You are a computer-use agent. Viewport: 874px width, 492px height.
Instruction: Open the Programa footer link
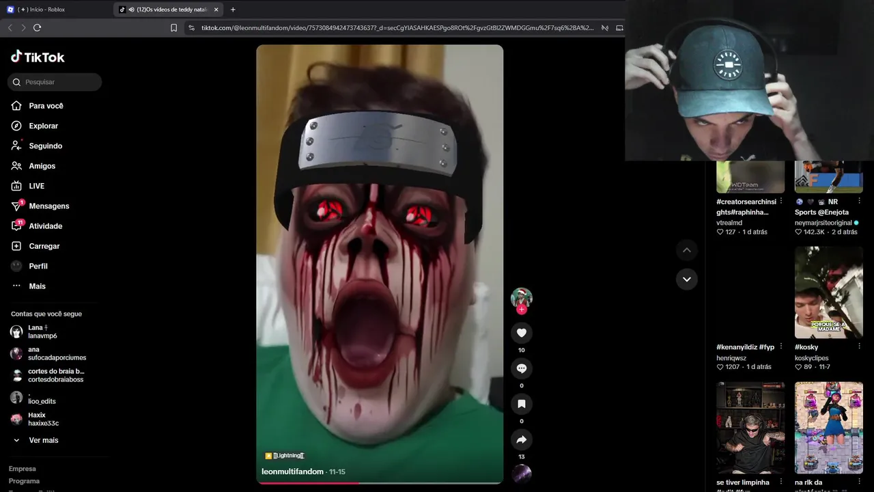(x=24, y=481)
